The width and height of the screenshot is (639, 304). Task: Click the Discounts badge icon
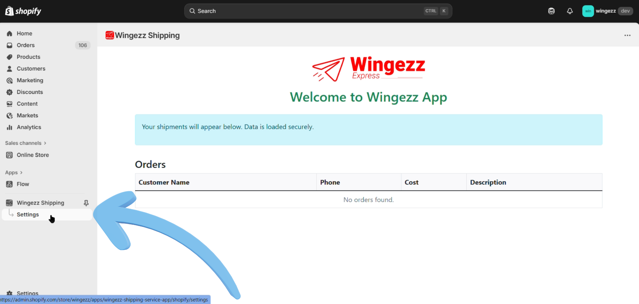10,92
